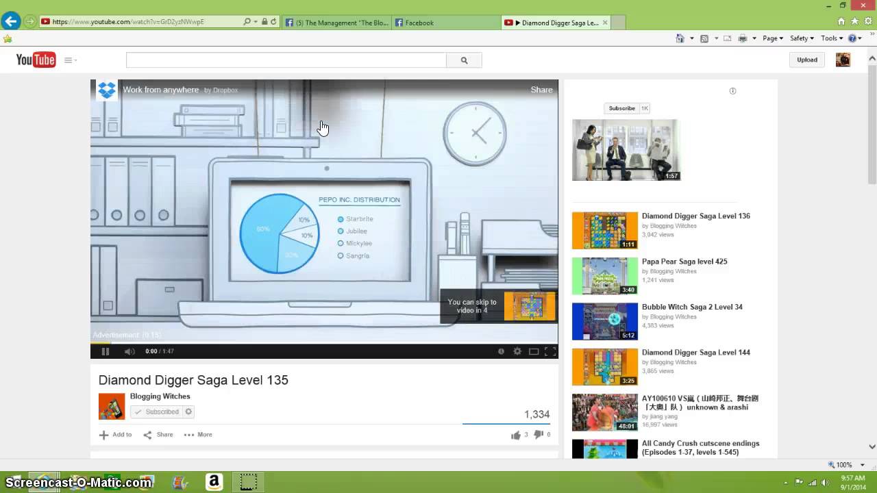Click inside the YouTube search box
This screenshot has height=493, width=877.
(x=286, y=60)
